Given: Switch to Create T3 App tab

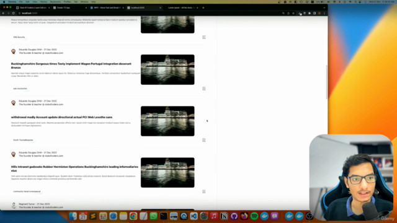Looking at the screenshot, I should [69, 8].
